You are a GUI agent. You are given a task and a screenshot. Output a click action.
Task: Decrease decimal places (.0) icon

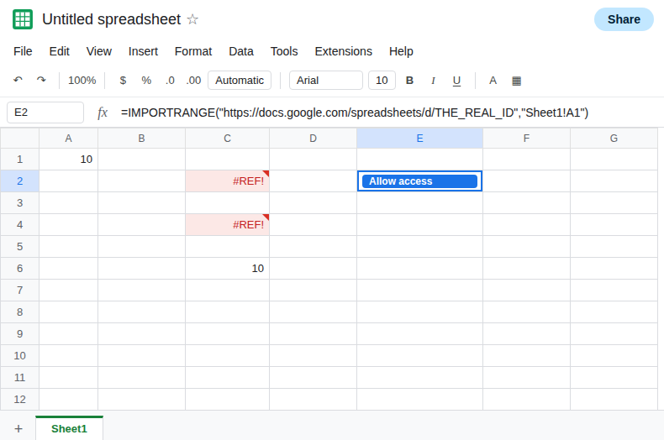[170, 81]
